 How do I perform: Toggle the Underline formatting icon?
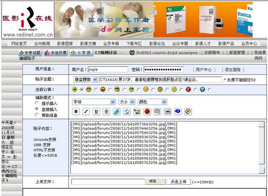(96, 111)
